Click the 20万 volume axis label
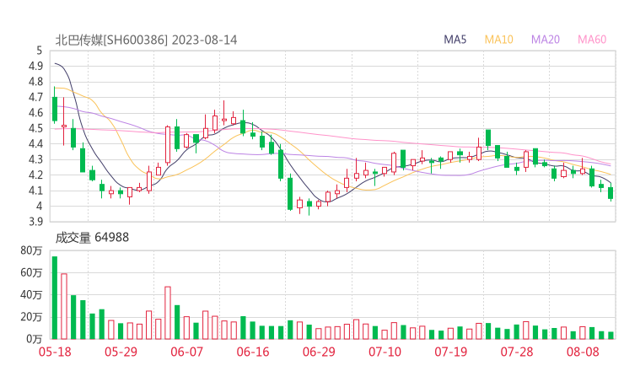 (x=31, y=317)
